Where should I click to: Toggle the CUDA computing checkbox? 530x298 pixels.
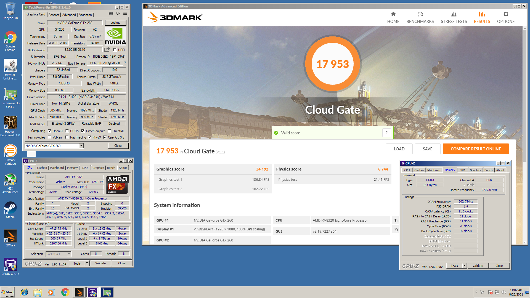pyautogui.click(x=67, y=131)
